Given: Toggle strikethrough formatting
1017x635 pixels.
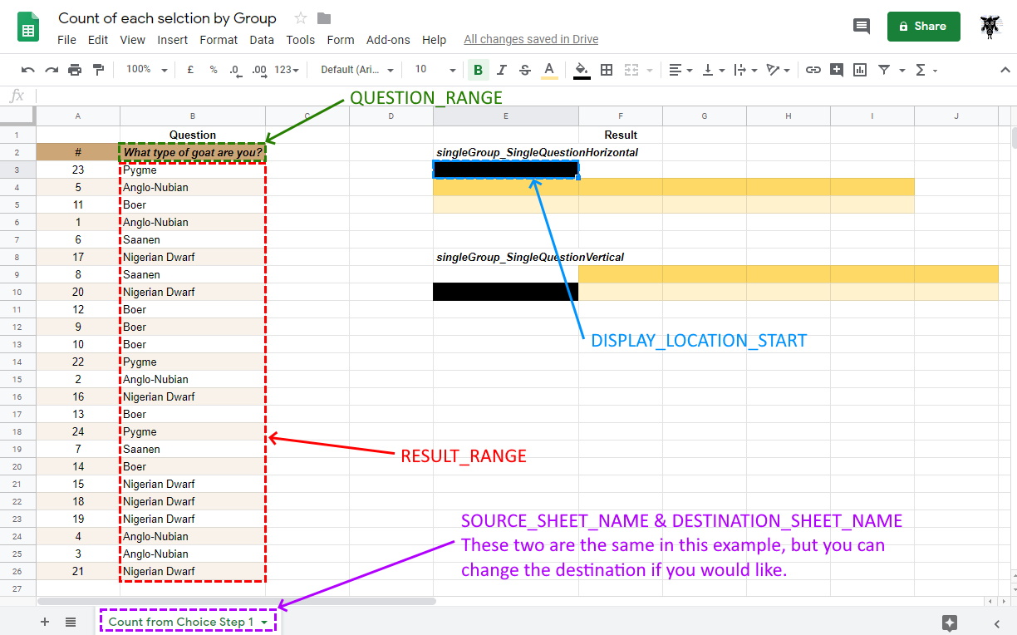Looking at the screenshot, I should point(524,70).
